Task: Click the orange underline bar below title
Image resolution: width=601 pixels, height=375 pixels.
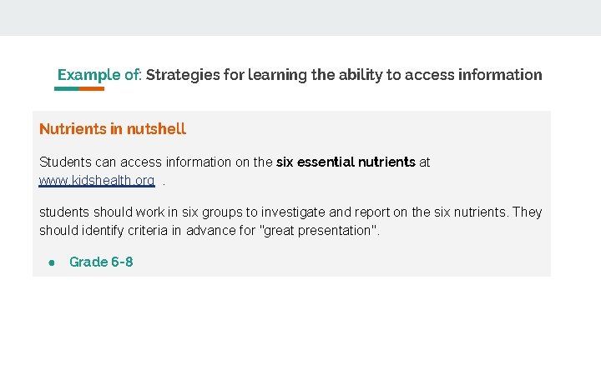Action: click(x=92, y=88)
